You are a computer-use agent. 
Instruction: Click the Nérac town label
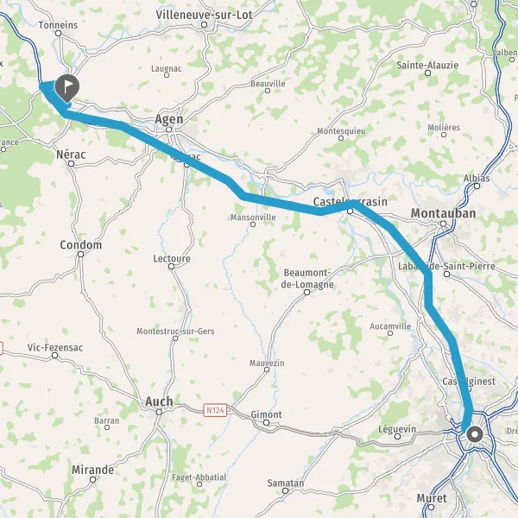(71, 155)
